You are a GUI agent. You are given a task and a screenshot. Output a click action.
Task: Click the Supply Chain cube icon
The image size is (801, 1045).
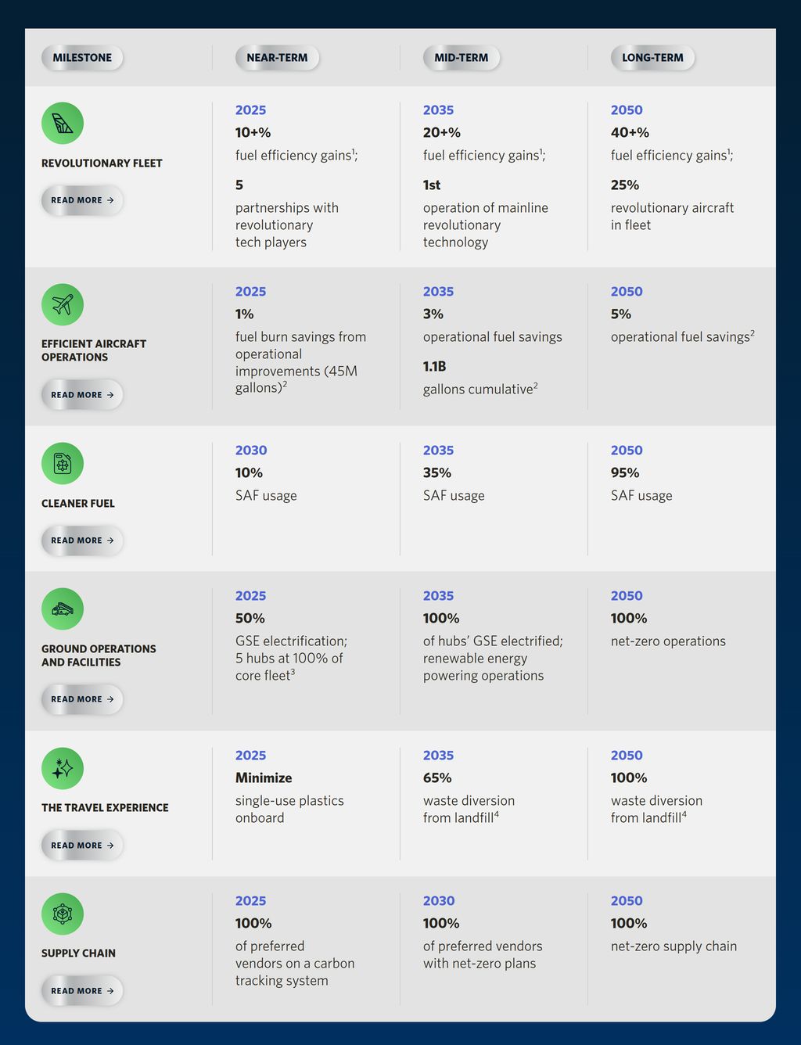tap(63, 914)
